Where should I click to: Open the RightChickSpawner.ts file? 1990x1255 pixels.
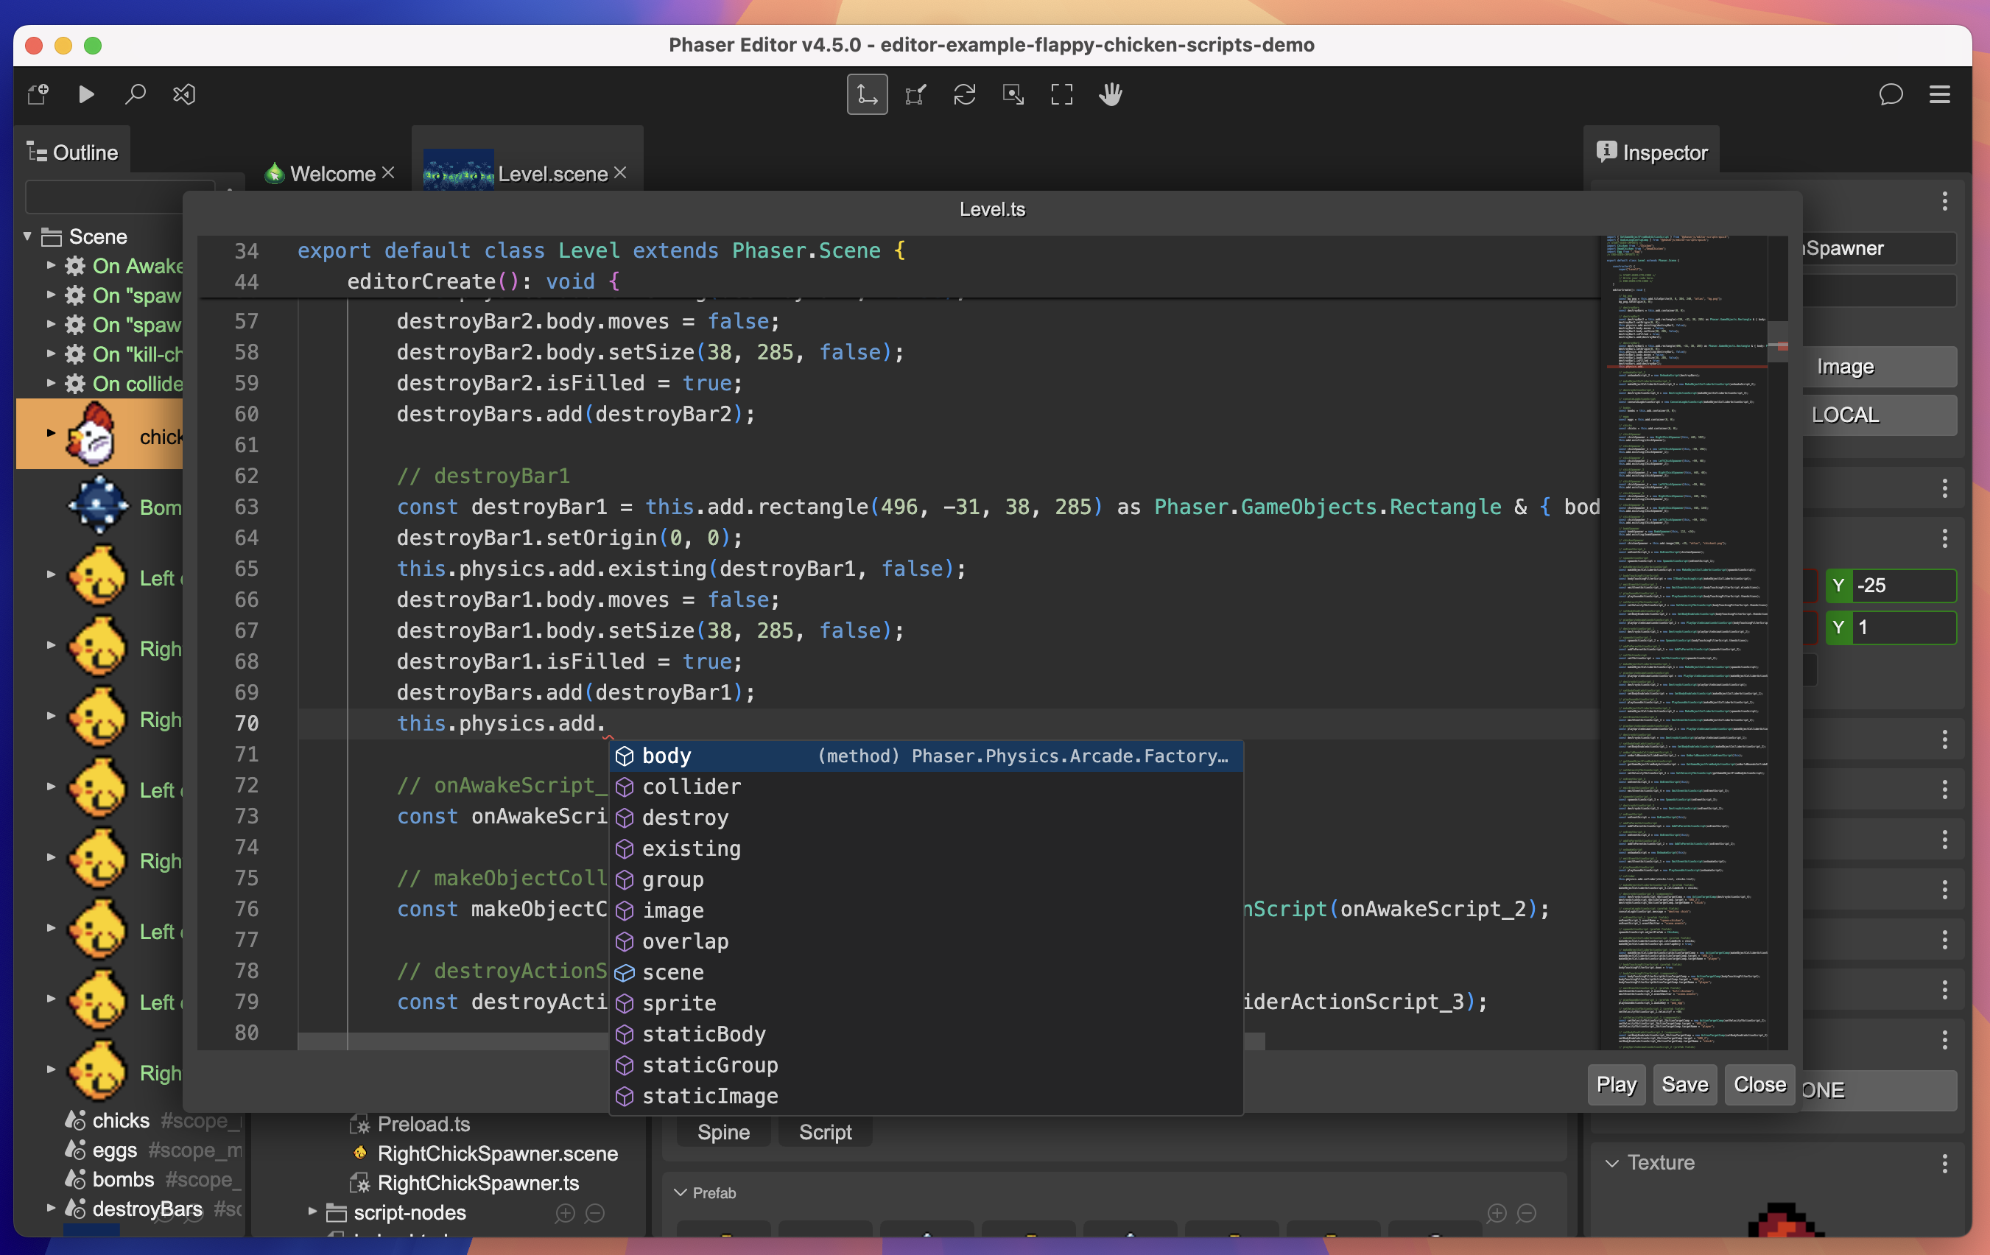point(478,1184)
